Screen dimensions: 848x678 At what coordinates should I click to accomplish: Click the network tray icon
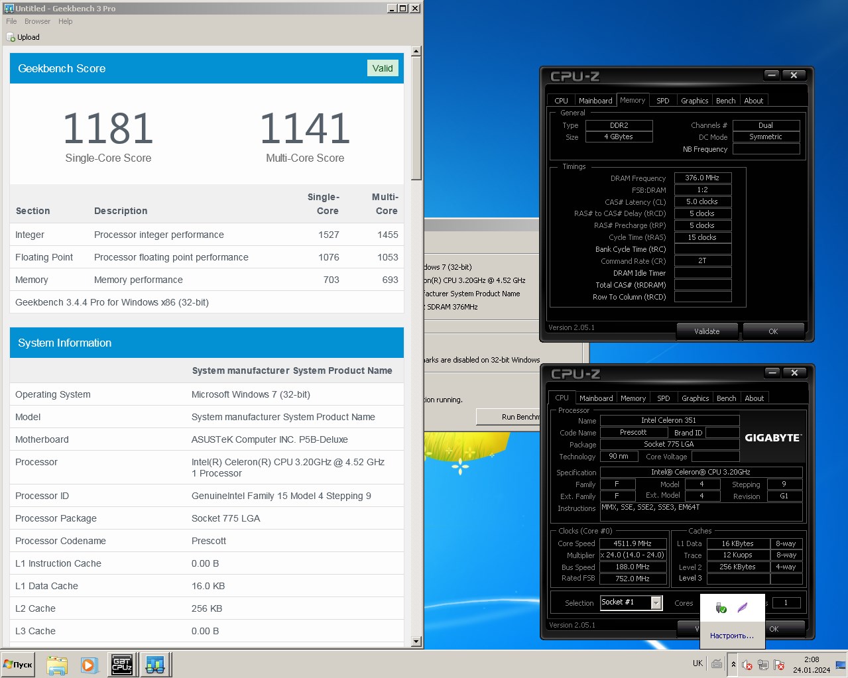763,665
